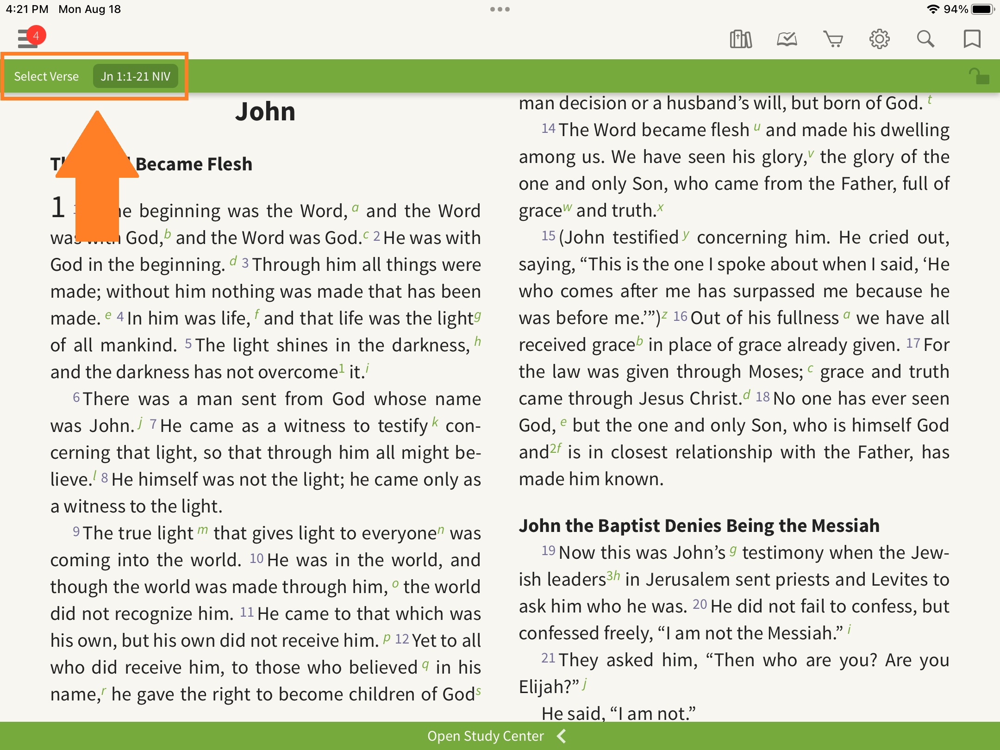Tap verse number 14
The image size is (1000, 750).
click(549, 128)
